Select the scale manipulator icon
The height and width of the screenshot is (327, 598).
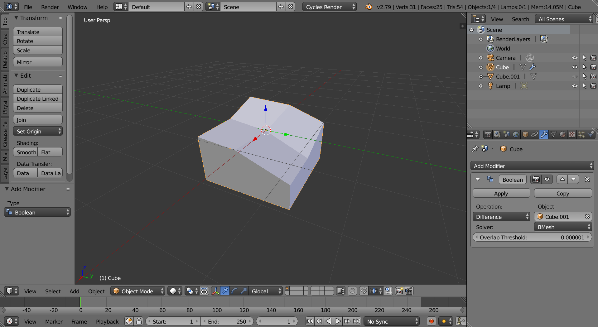tap(244, 291)
